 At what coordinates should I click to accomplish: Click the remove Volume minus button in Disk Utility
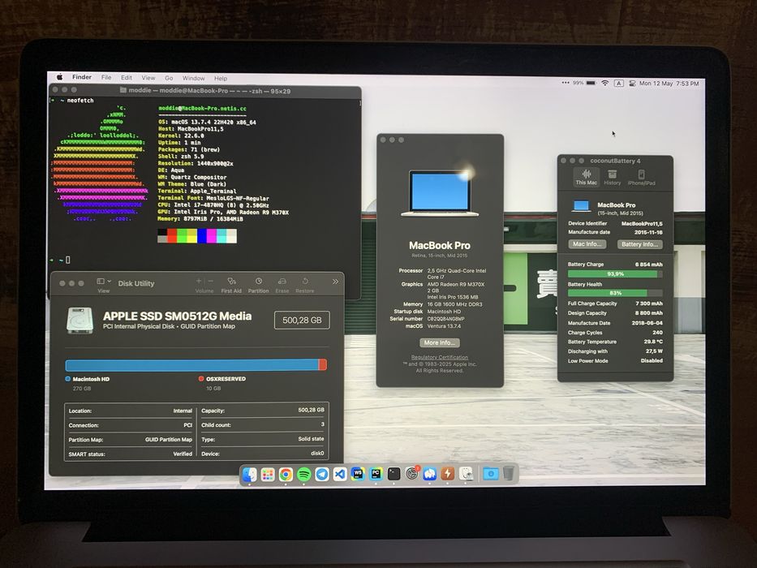pos(210,281)
